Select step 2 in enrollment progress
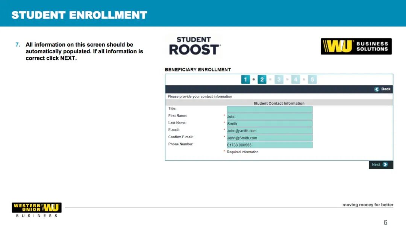The width and height of the screenshot is (406, 228). tap(262, 80)
